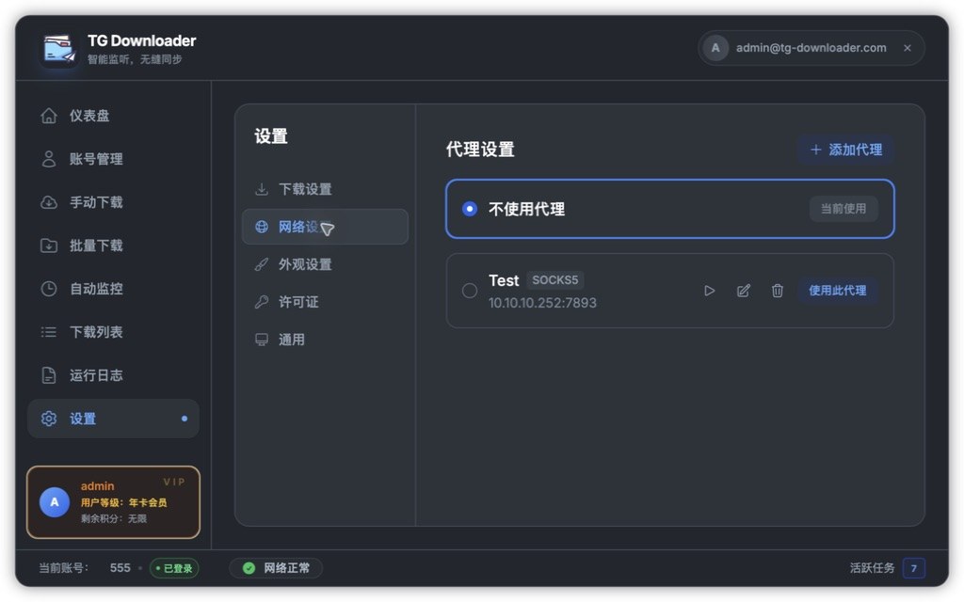Viewport: 964px width, 602px height.
Task: Delete the Test proxy trash icon
Action: 777,291
